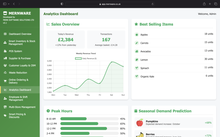
Task: Click the apple icon in Apples row
Action: coord(137,34)
